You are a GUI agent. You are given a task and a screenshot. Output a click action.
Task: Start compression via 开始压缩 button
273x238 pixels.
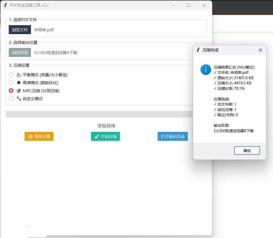105,136
